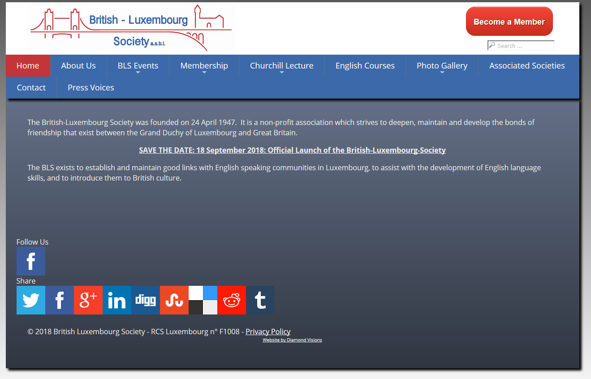Image resolution: width=591 pixels, height=379 pixels.
Task: Share on Reddit using its icon
Action: pos(232,300)
